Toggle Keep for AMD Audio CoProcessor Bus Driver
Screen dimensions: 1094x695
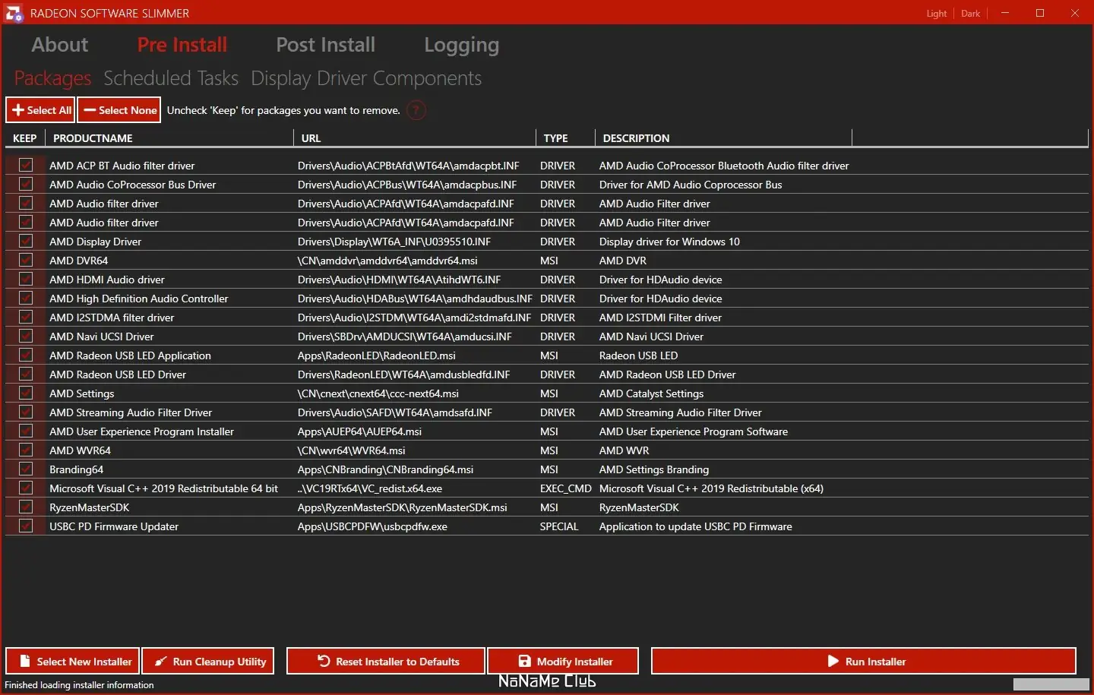coord(26,184)
